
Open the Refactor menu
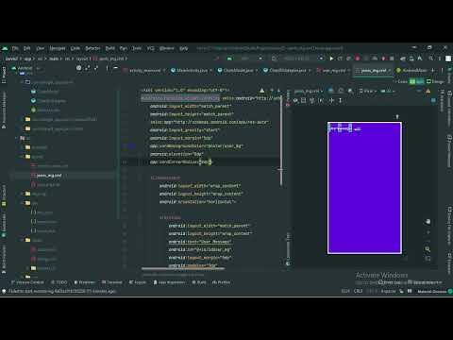(x=92, y=48)
